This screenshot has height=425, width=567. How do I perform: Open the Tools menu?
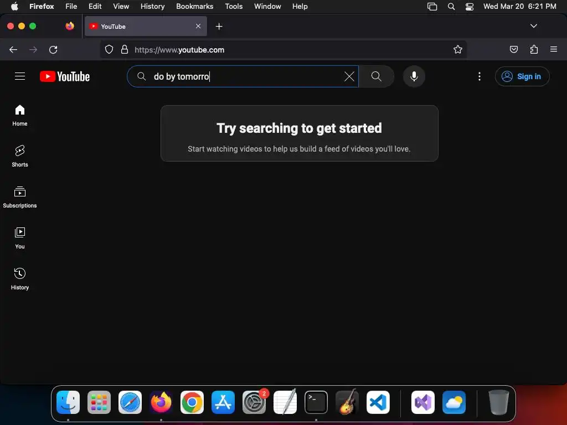tap(234, 6)
